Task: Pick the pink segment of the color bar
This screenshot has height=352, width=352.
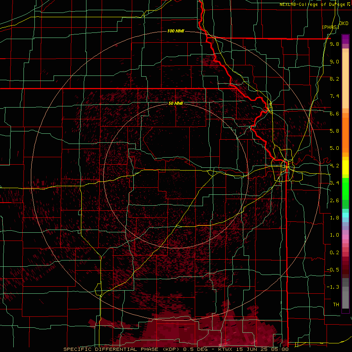Action: click(345, 237)
